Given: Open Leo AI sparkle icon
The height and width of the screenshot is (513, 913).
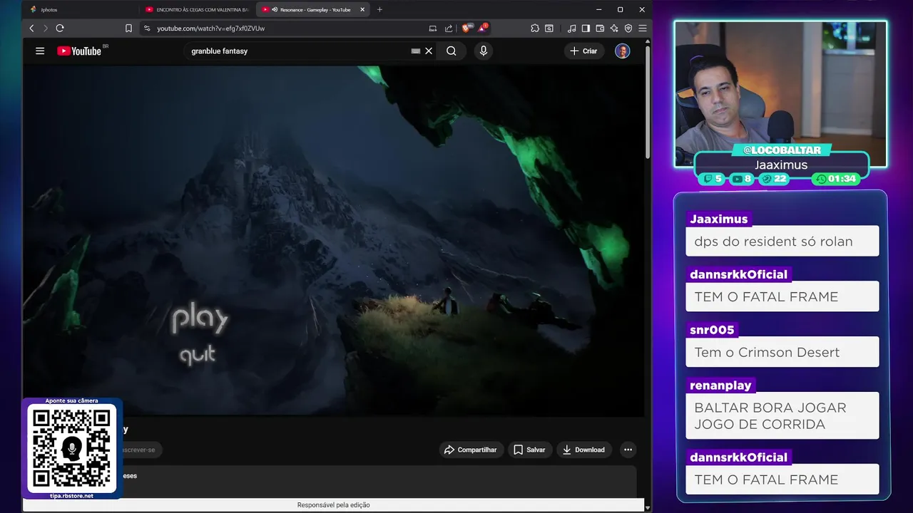Looking at the screenshot, I should coord(614,28).
